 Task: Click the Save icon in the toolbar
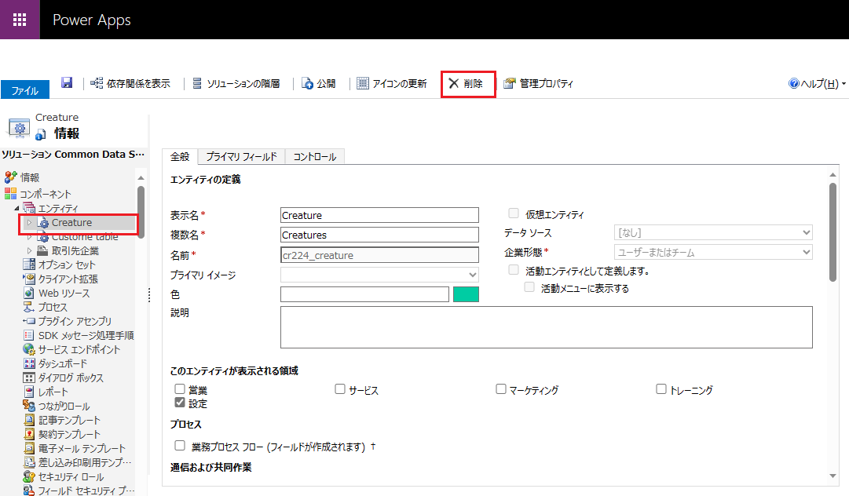coord(68,83)
